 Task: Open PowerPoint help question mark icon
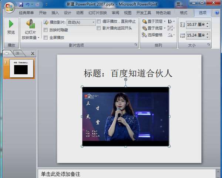pyautogui.click(x=217, y=13)
